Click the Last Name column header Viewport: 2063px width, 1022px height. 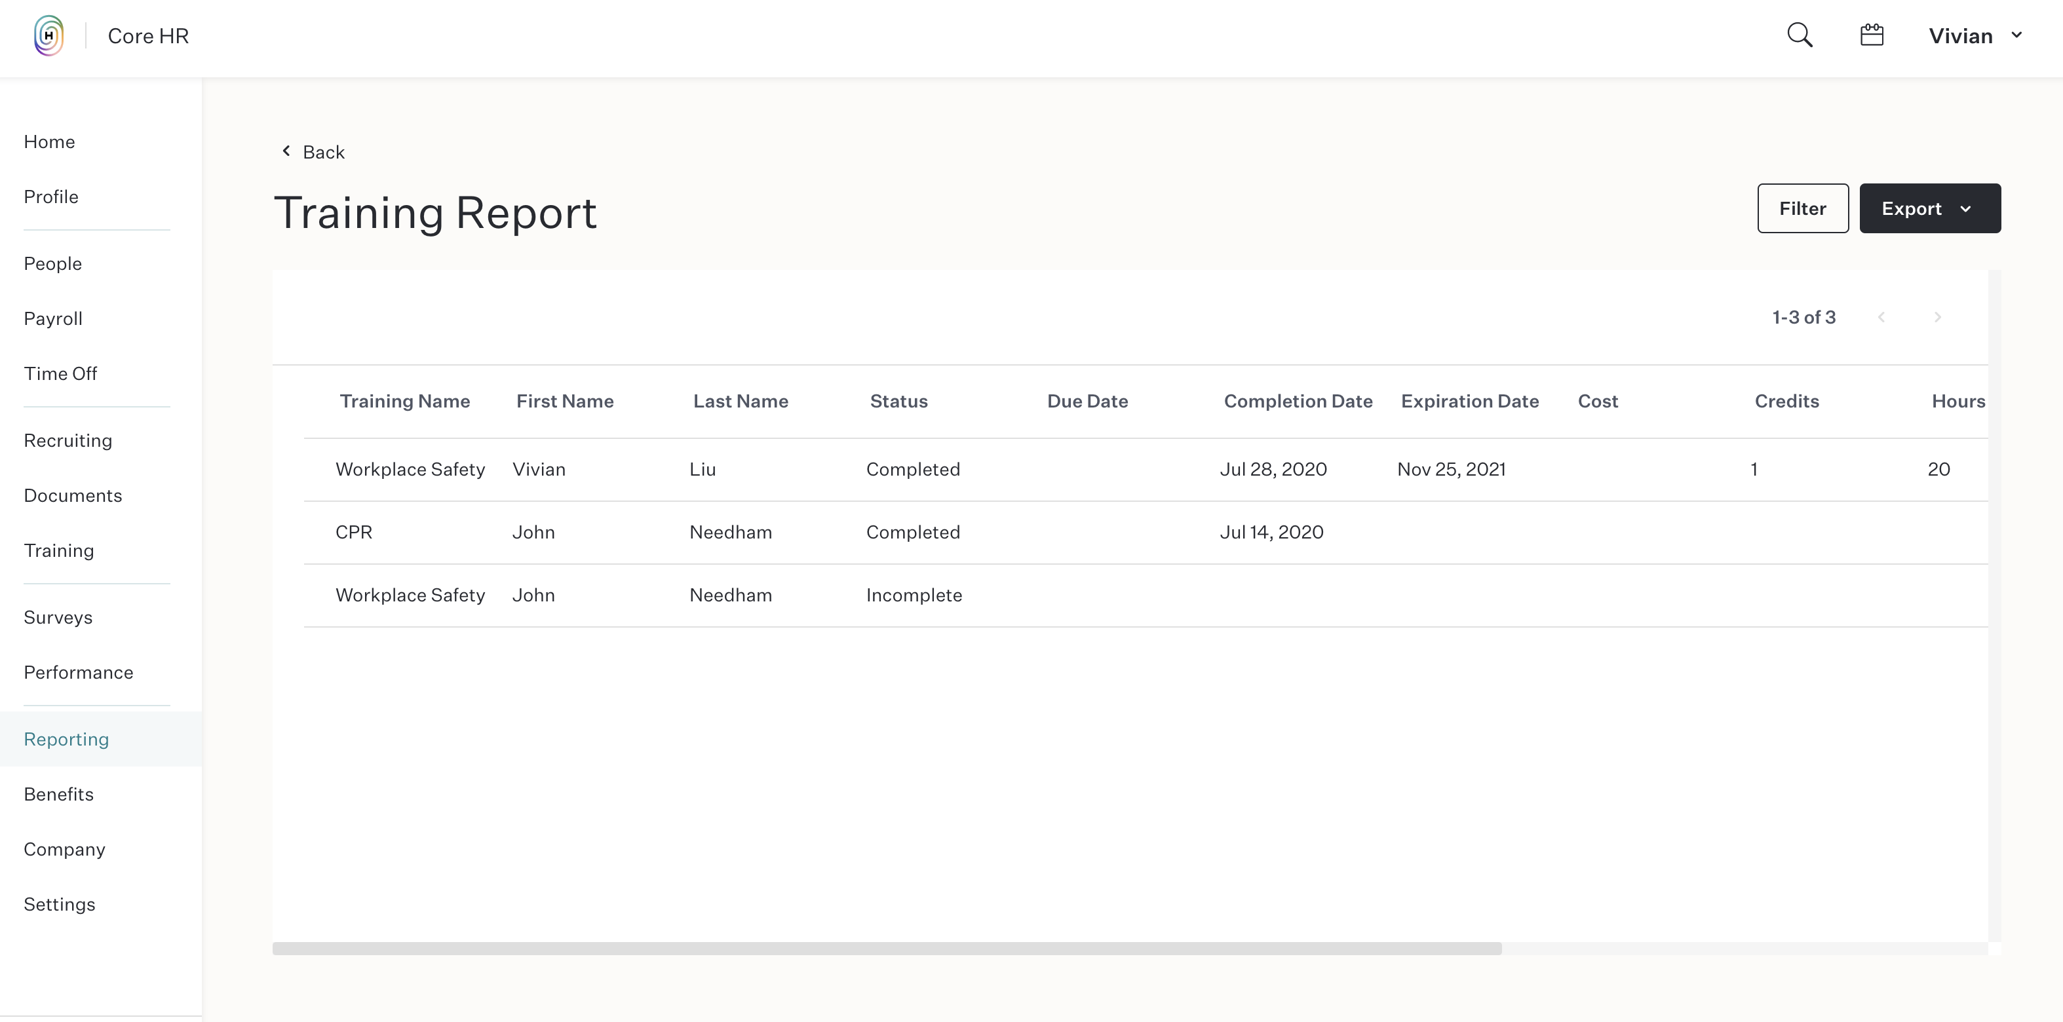(741, 401)
